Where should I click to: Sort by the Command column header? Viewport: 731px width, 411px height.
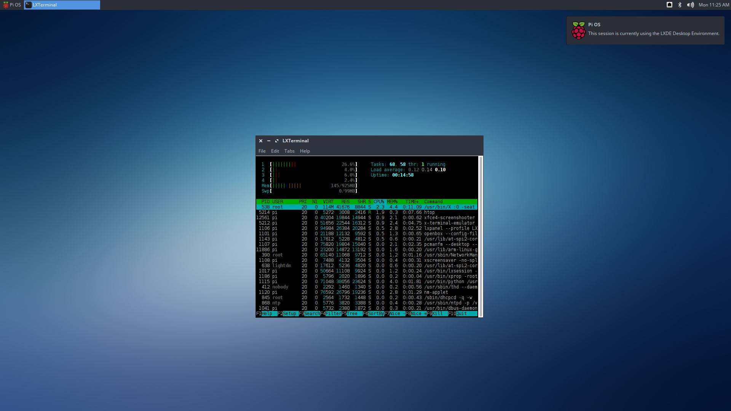click(433, 202)
